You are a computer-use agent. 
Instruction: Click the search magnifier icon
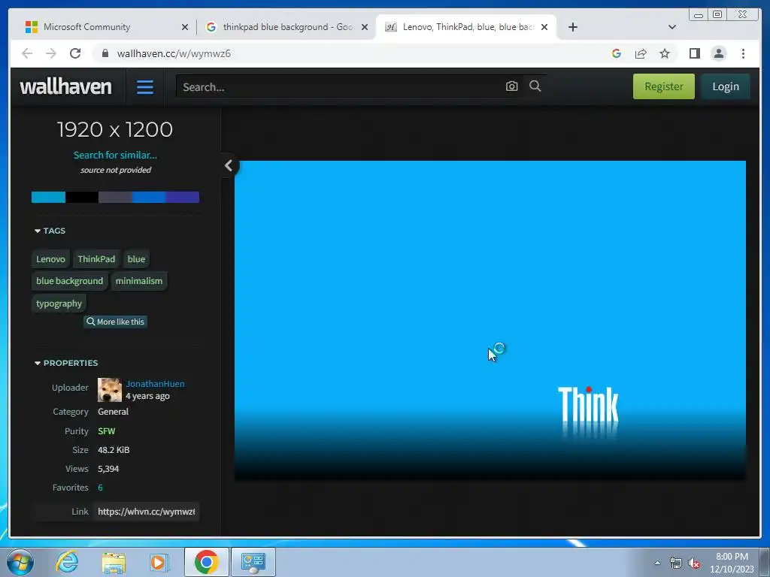(535, 86)
